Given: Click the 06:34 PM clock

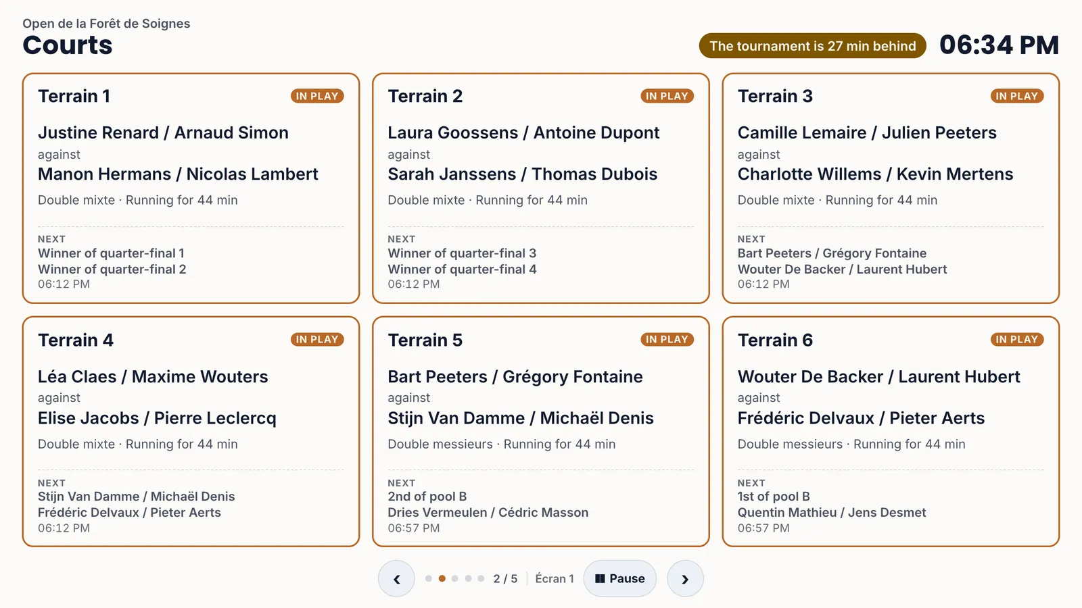Looking at the screenshot, I should (x=999, y=45).
